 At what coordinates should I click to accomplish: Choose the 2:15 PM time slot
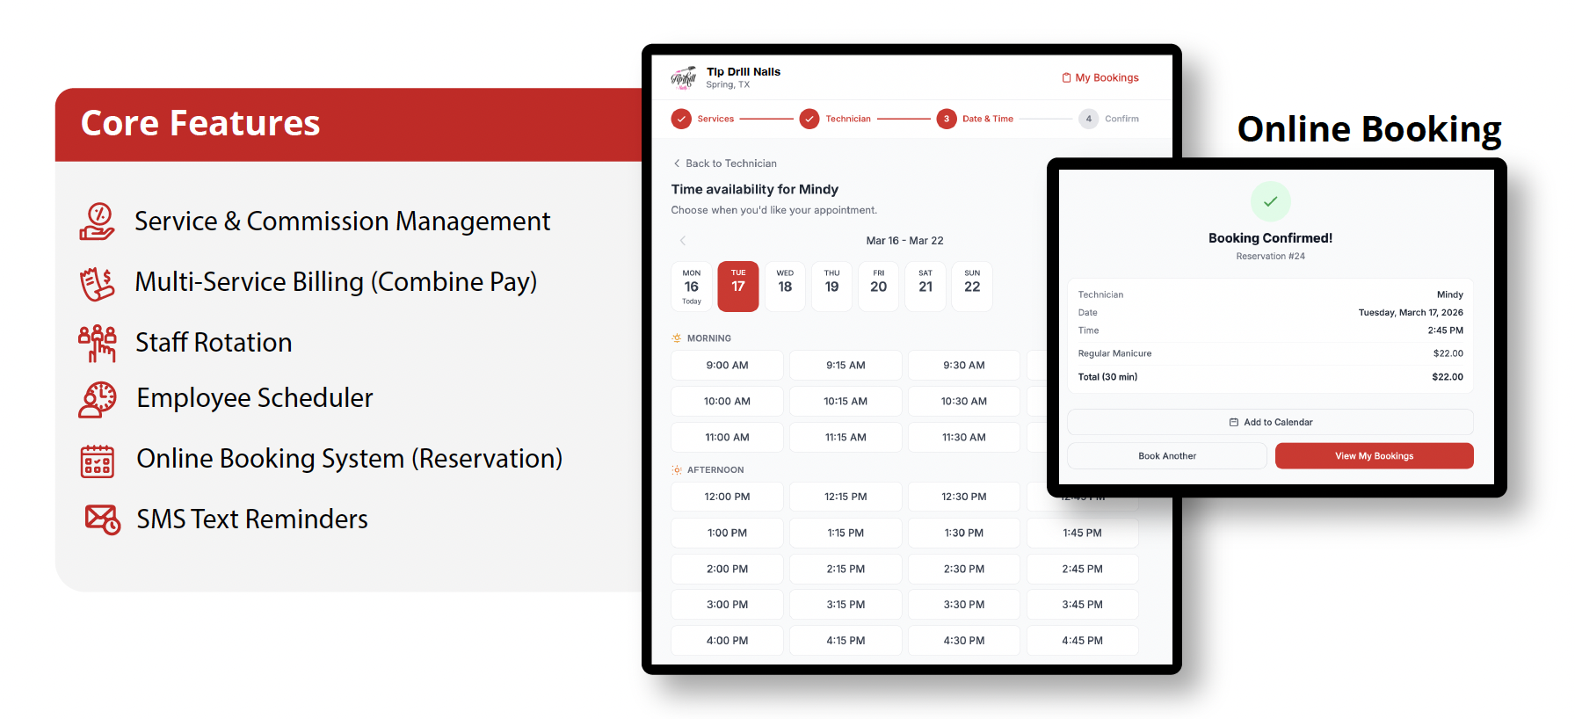point(846,569)
